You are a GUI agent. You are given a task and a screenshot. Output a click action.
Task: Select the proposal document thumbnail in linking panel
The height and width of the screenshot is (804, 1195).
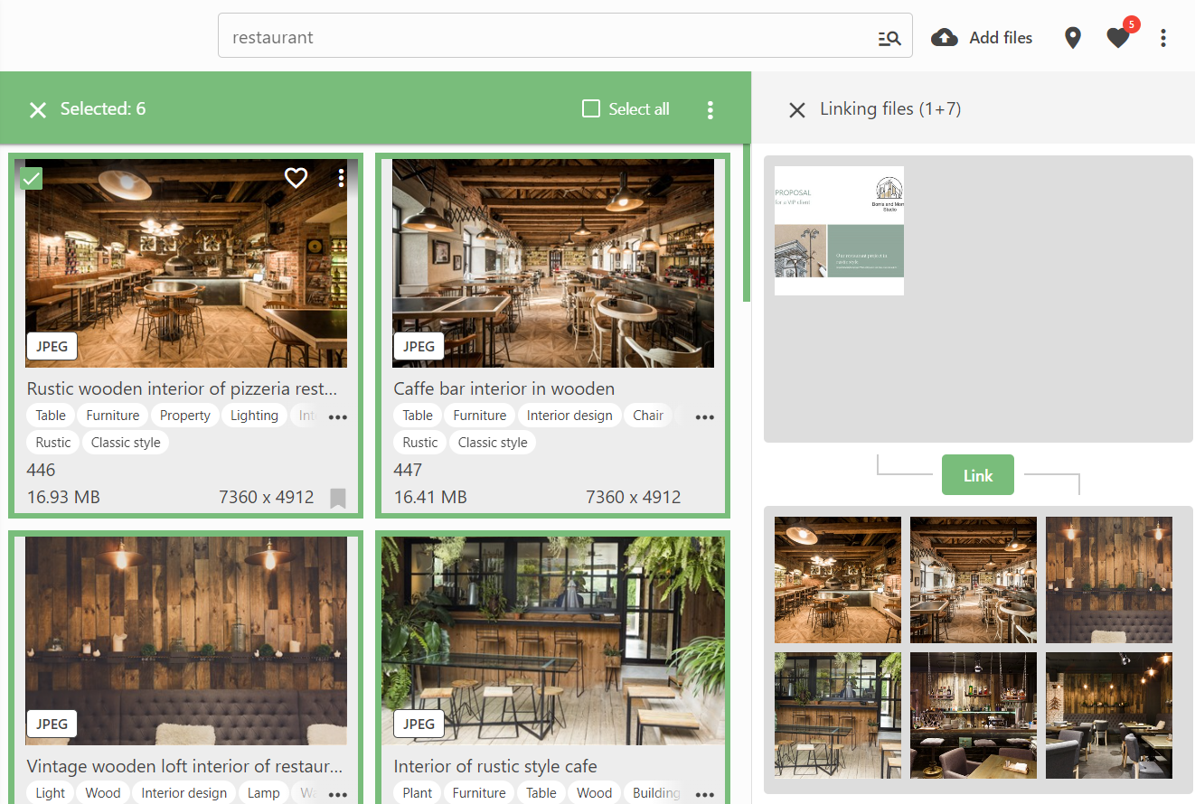click(839, 230)
